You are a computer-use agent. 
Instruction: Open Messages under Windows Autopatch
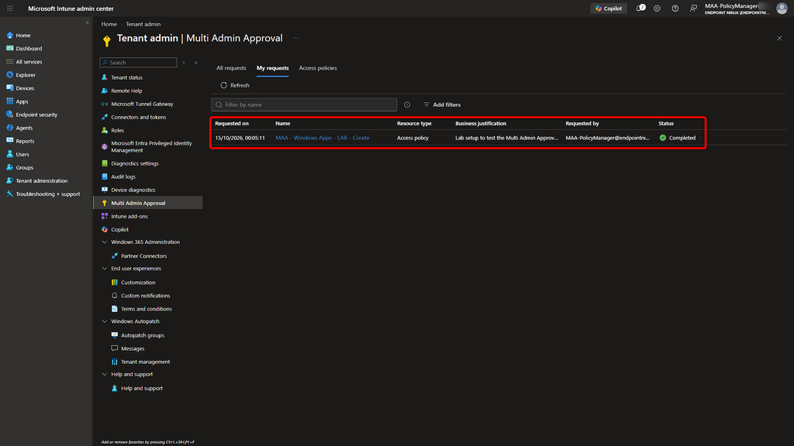point(133,348)
